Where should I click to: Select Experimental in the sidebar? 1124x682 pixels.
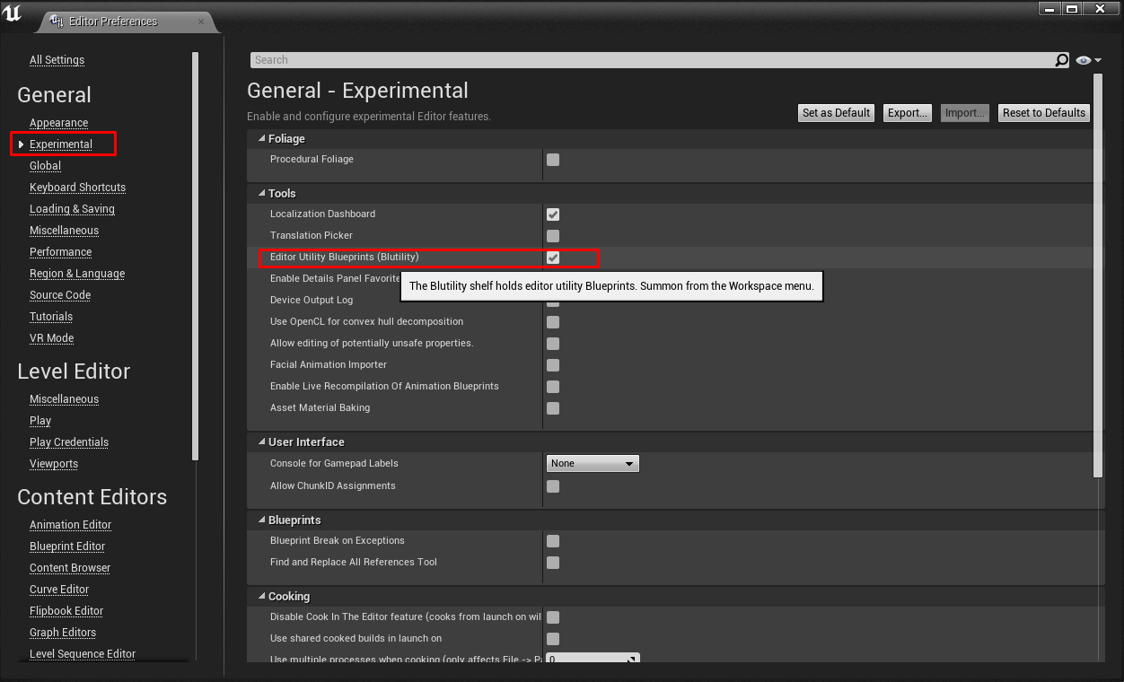pos(61,144)
